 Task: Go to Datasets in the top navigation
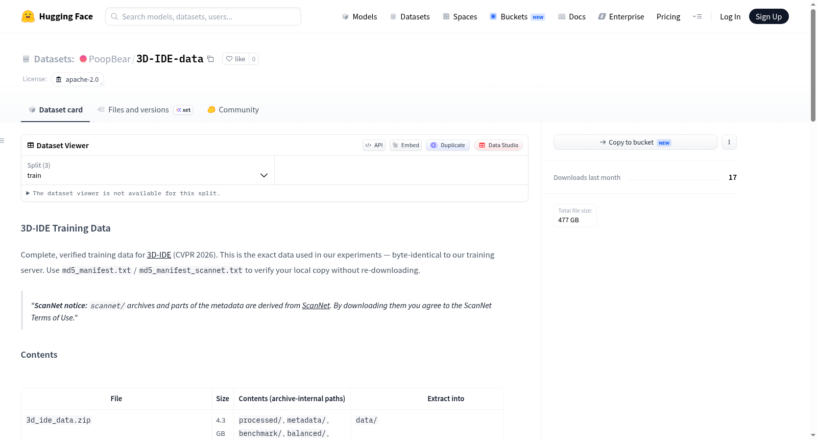click(x=410, y=16)
